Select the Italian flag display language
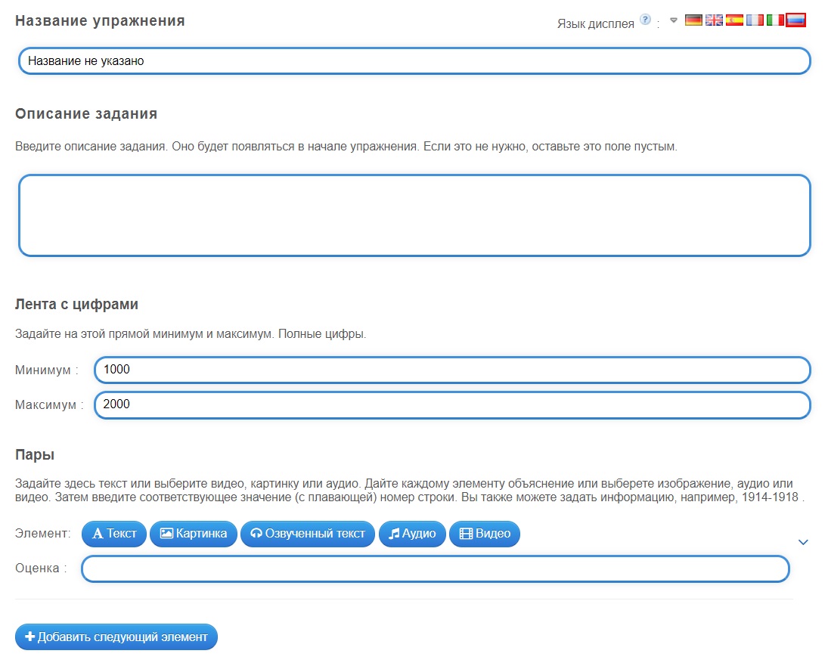Image resolution: width=828 pixels, height=666 pixels. click(775, 20)
